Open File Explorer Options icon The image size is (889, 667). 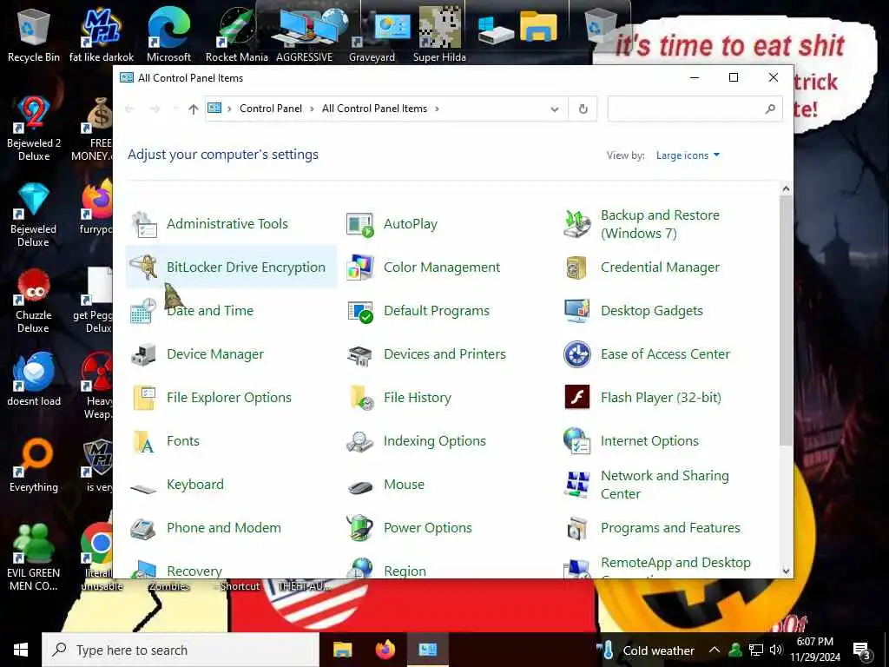[x=144, y=398]
